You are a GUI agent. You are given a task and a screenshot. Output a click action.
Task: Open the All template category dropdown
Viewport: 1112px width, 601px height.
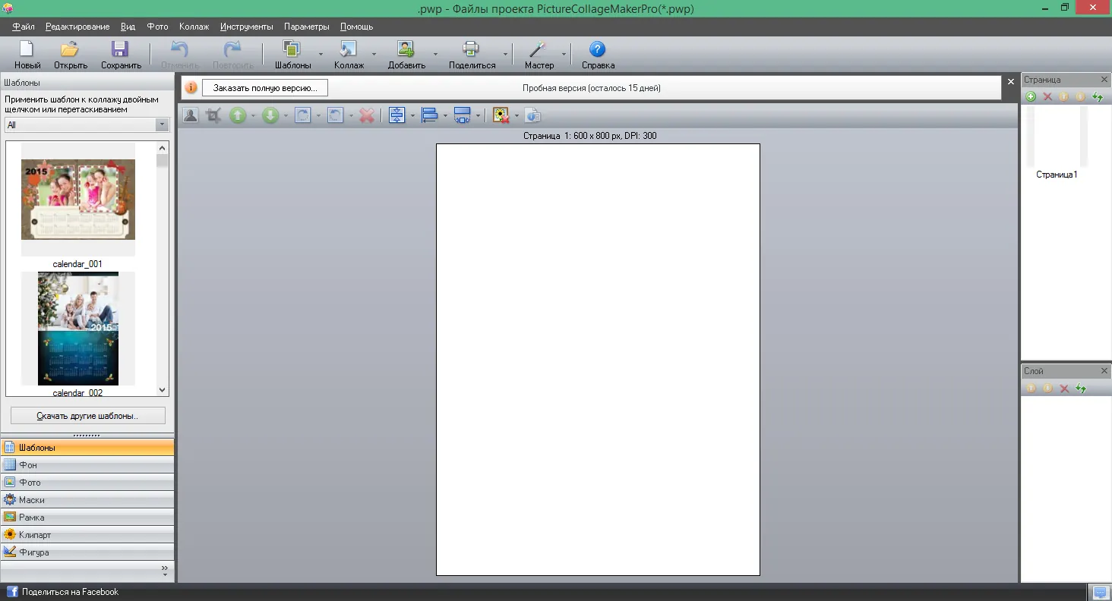click(x=87, y=125)
